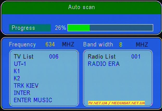Image resolution: width=162 pixels, height=111 pixels.
Task: Select the Band width label
Action: (98, 44)
